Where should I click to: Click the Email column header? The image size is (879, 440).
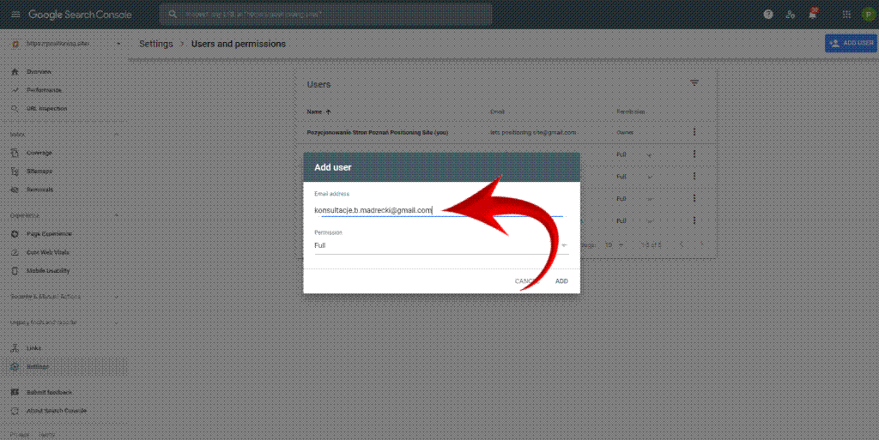(x=497, y=112)
